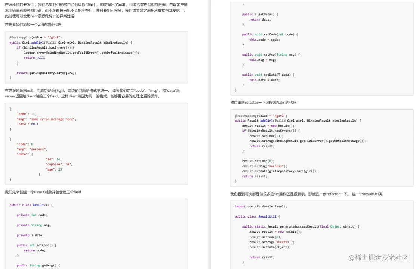The image size is (416, 269).
Task: Click "public void setData(T data) {" line
Action: point(268,75)
